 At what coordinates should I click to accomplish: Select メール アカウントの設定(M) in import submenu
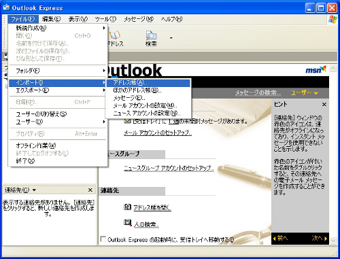[148, 105]
